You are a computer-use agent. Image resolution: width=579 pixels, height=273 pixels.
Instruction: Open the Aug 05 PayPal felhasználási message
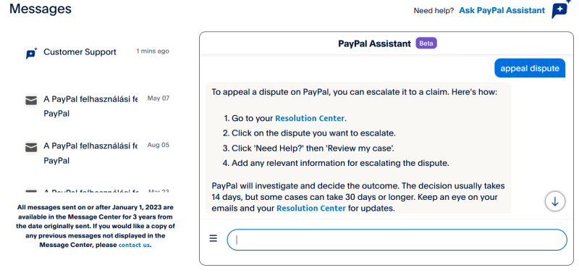coord(96,152)
